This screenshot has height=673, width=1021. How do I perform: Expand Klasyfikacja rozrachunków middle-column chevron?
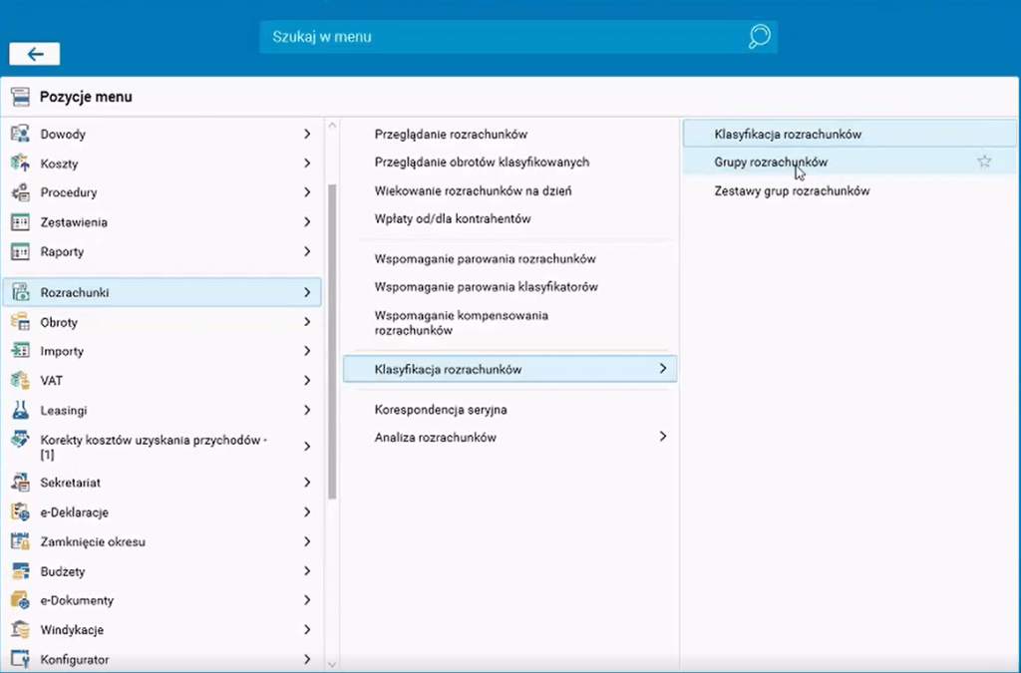pos(662,368)
